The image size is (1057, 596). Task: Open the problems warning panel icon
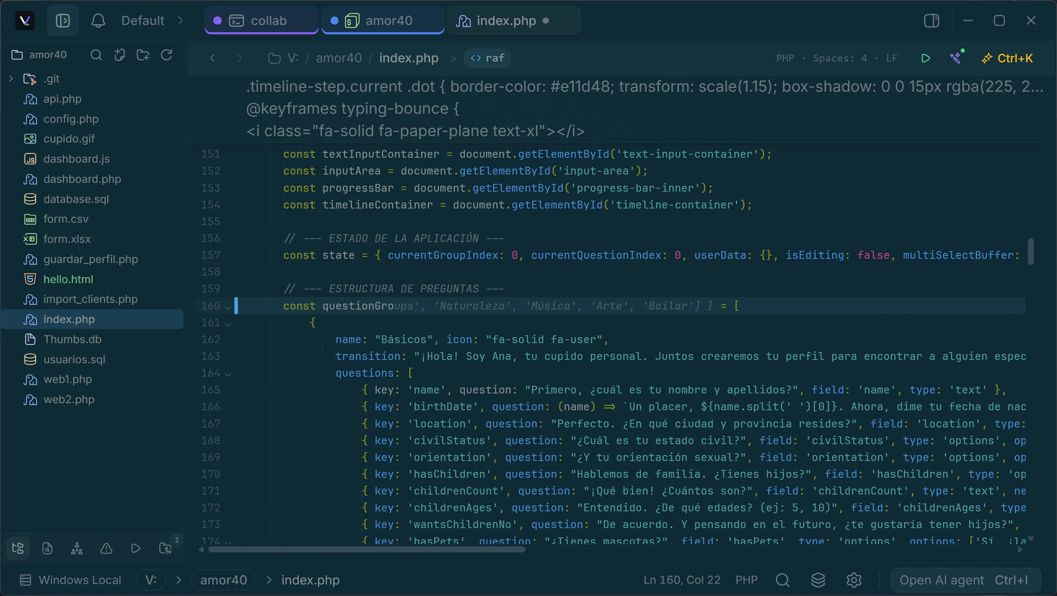tap(106, 548)
